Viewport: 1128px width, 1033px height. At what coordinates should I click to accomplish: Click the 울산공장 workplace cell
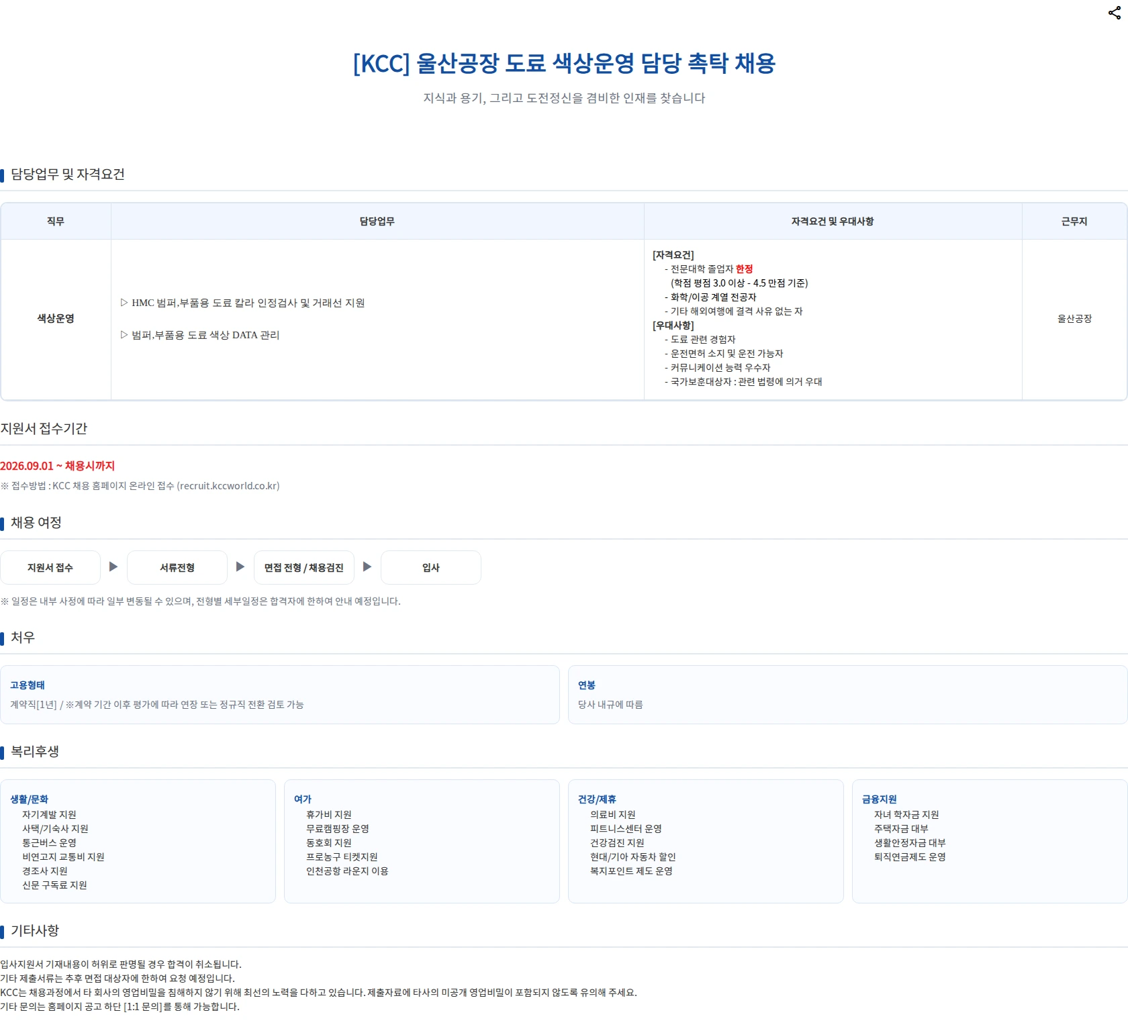pos(1074,319)
